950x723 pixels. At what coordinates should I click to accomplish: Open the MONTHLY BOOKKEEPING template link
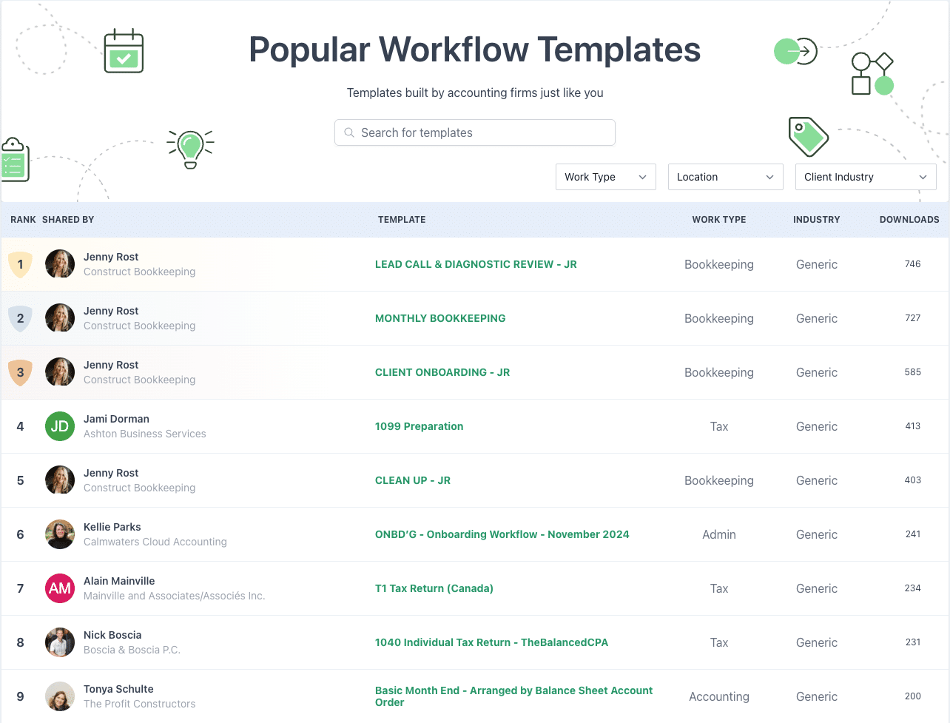tap(439, 318)
